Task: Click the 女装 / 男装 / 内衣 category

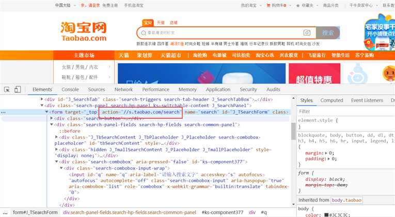Action: click(x=80, y=67)
